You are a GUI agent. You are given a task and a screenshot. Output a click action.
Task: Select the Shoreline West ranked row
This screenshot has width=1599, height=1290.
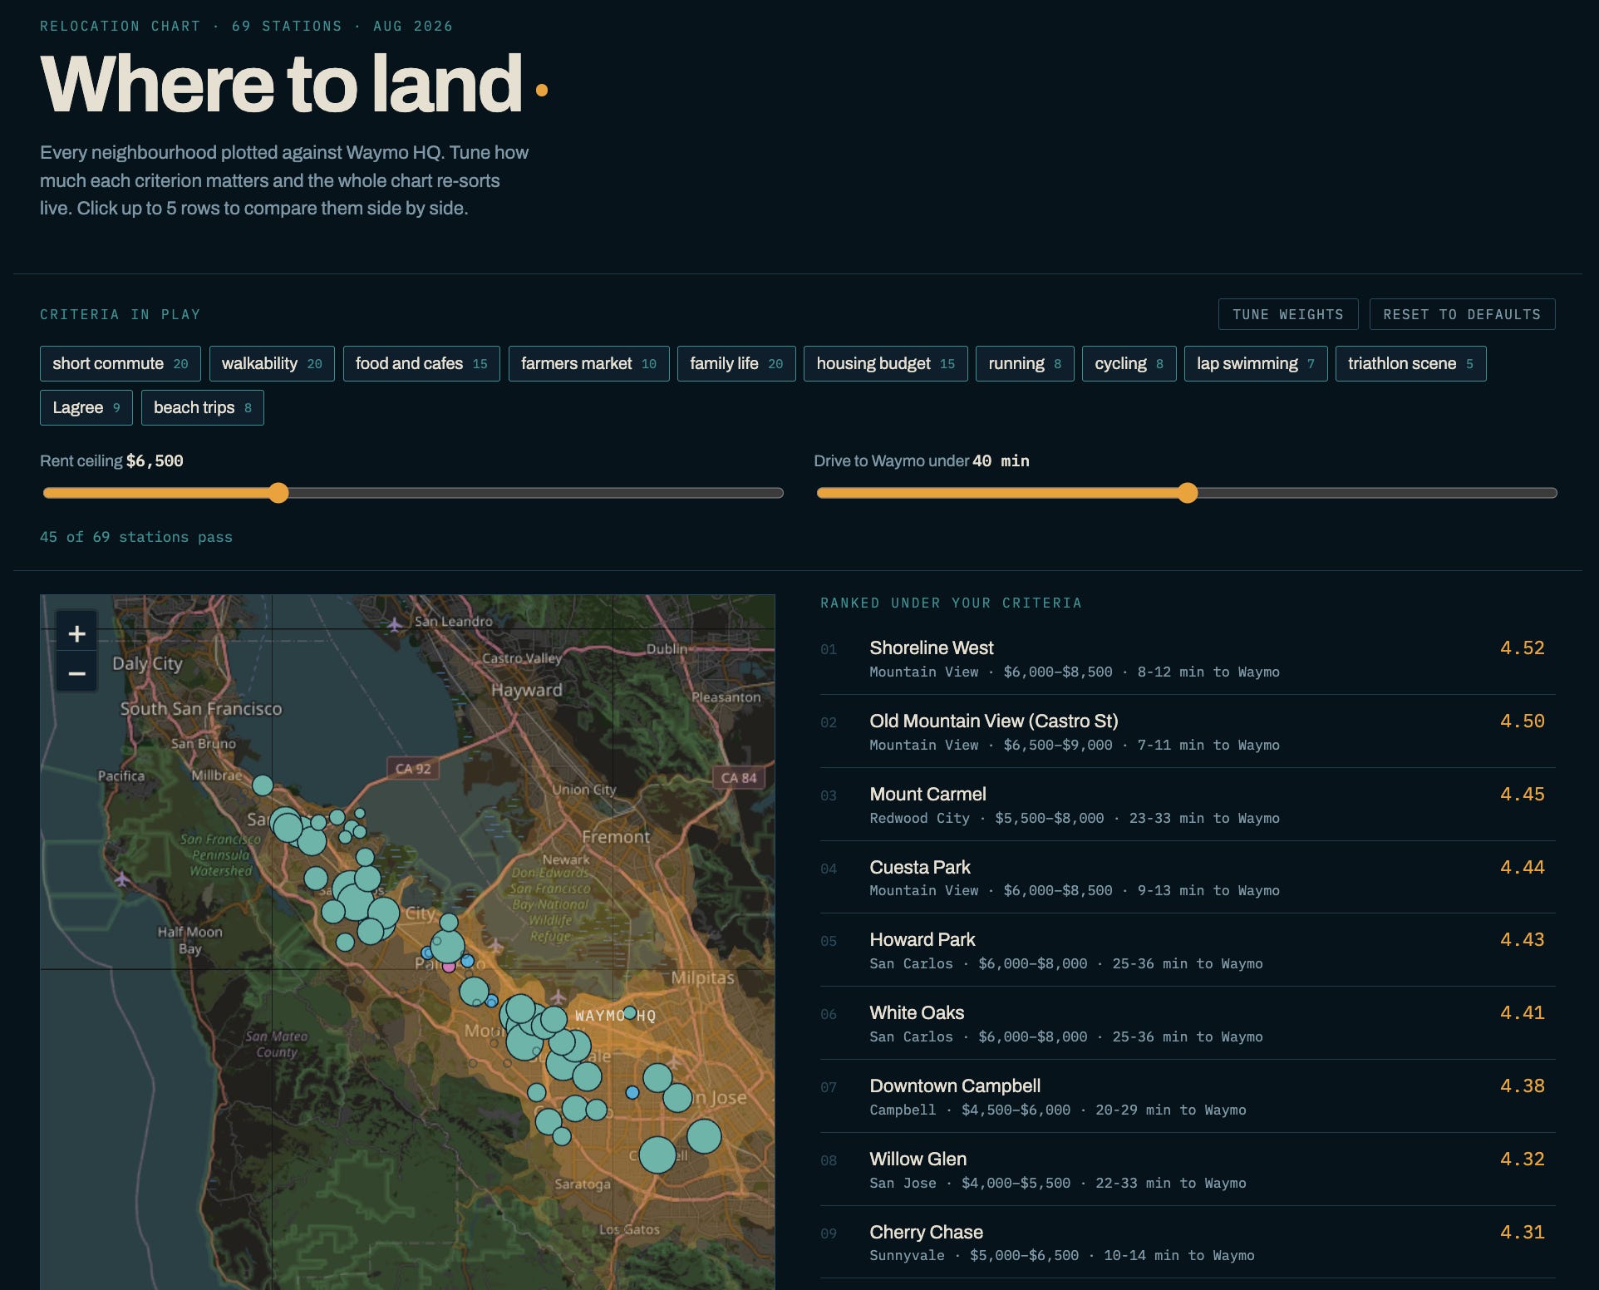click(1188, 658)
